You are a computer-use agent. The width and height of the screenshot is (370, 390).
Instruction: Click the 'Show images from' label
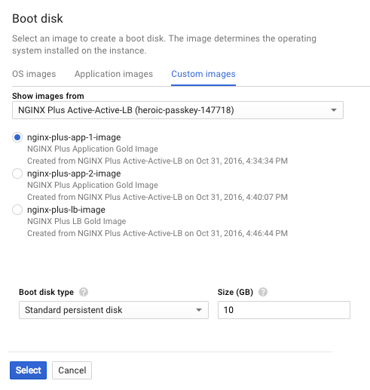pyautogui.click(x=48, y=96)
